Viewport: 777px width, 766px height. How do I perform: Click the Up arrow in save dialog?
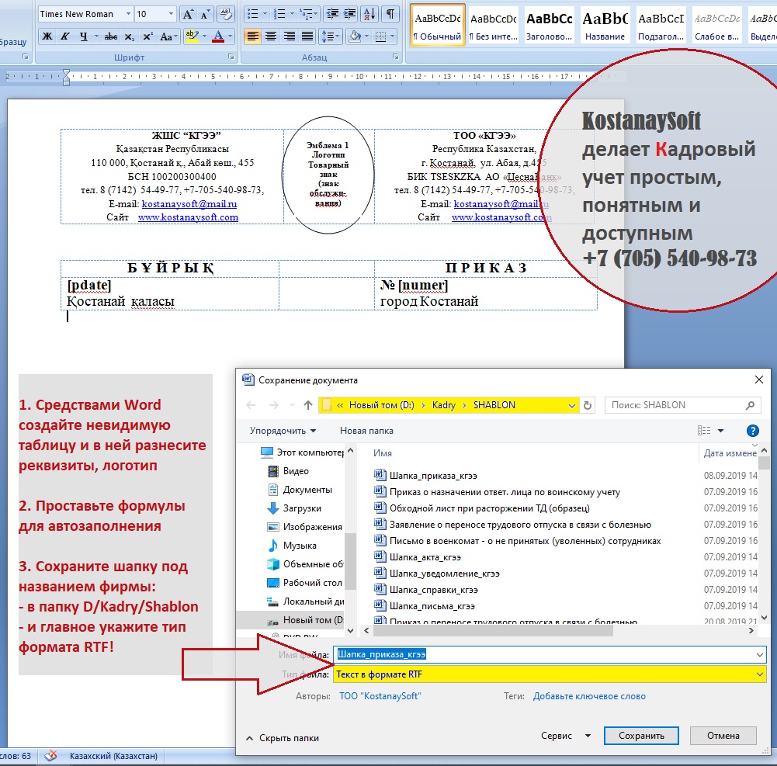[307, 405]
